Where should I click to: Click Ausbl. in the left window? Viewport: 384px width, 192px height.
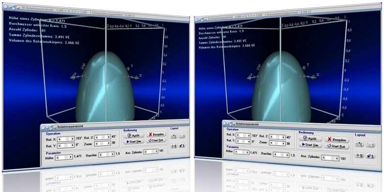tap(133, 135)
